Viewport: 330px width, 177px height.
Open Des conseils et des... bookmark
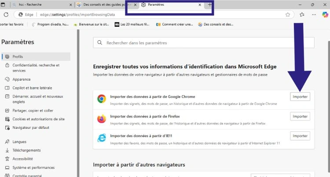click(216, 24)
